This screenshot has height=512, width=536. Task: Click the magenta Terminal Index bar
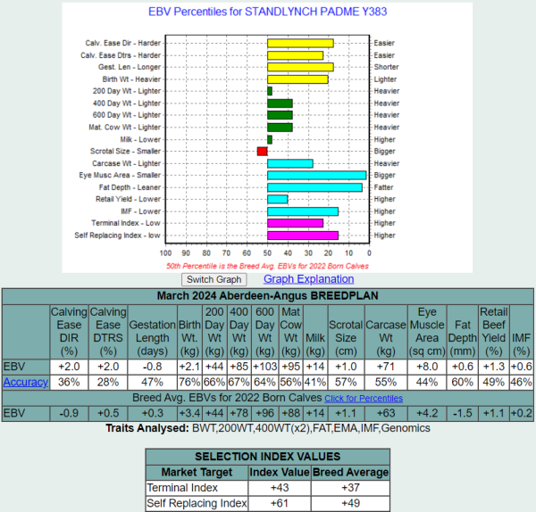tap(295, 223)
